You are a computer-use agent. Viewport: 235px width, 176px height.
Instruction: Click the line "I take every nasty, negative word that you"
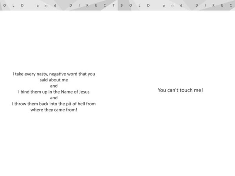coord(54,74)
